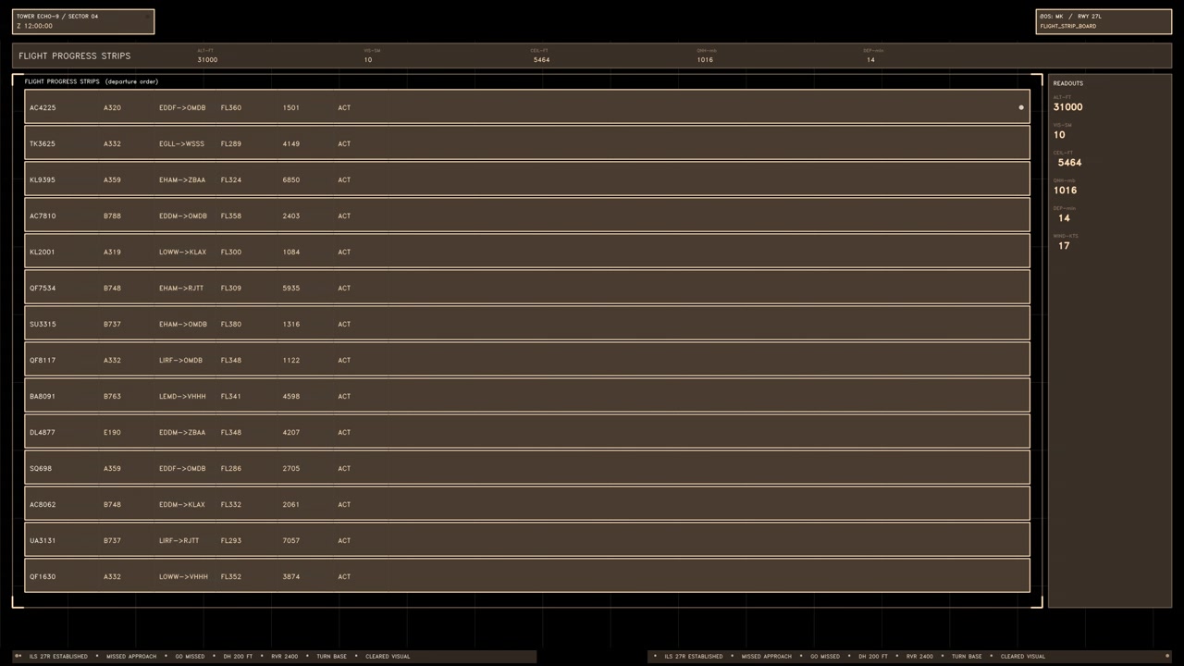Select the BA8091 flight strip callsign
1184x666 pixels.
tap(42, 397)
